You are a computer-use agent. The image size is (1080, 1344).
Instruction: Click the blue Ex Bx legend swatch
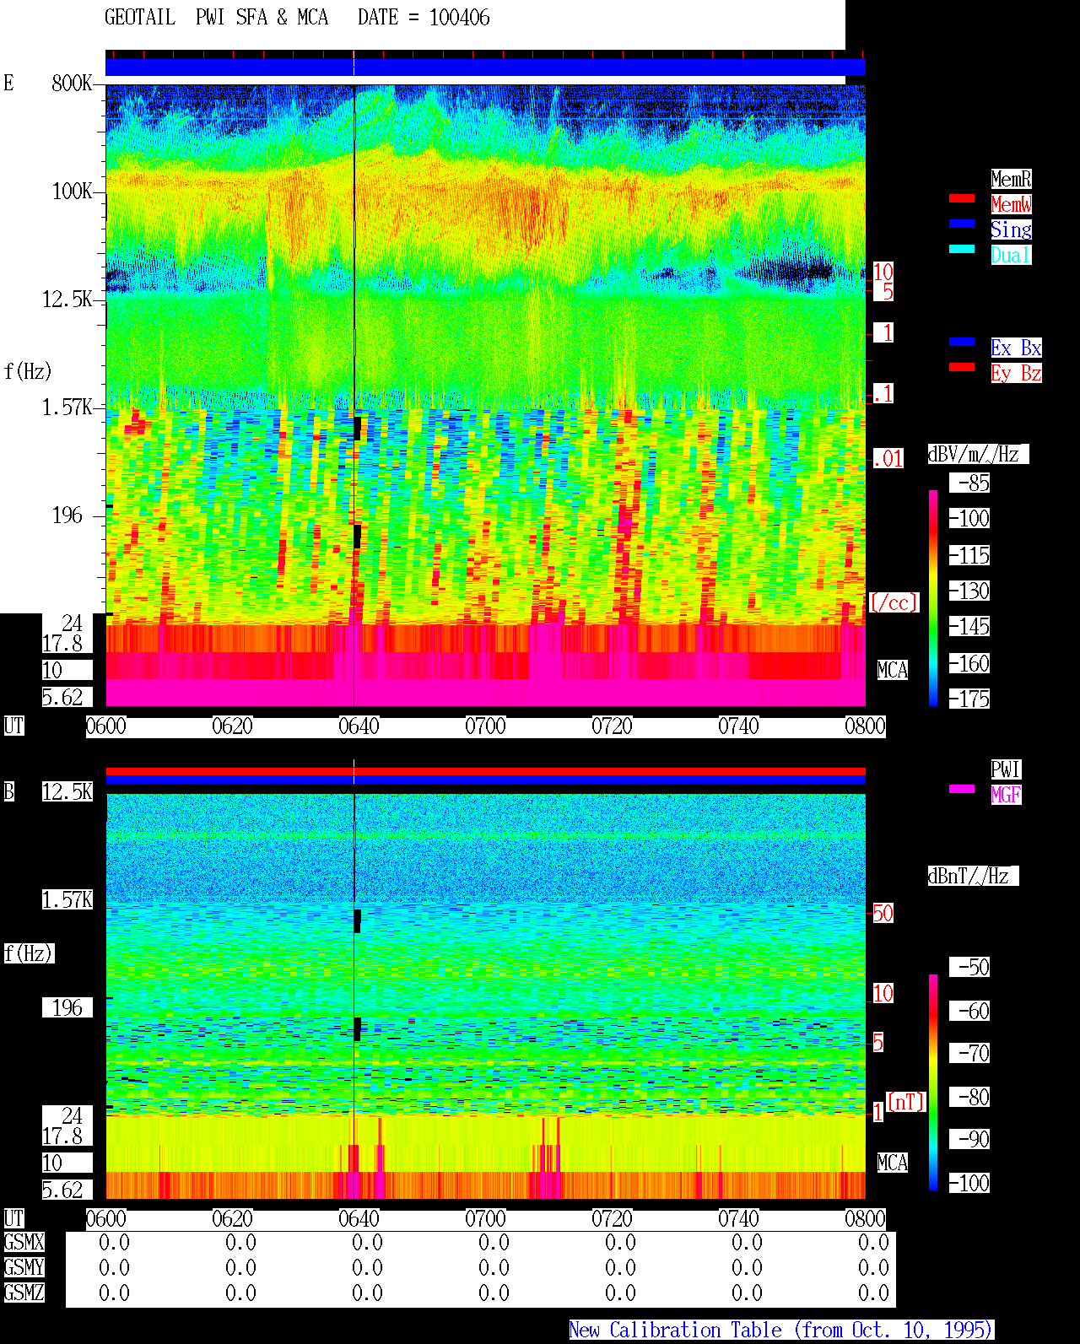(962, 342)
